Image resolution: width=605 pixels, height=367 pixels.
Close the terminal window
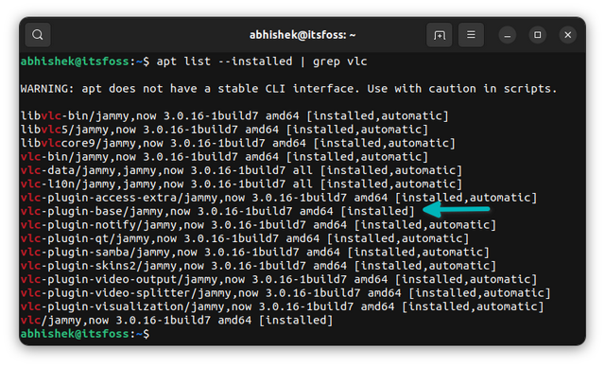[x=567, y=35]
